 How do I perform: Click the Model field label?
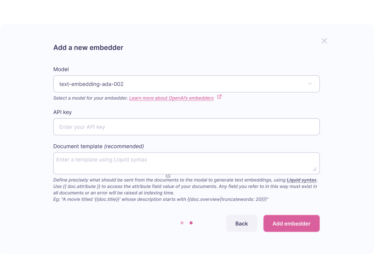pyautogui.click(x=61, y=69)
